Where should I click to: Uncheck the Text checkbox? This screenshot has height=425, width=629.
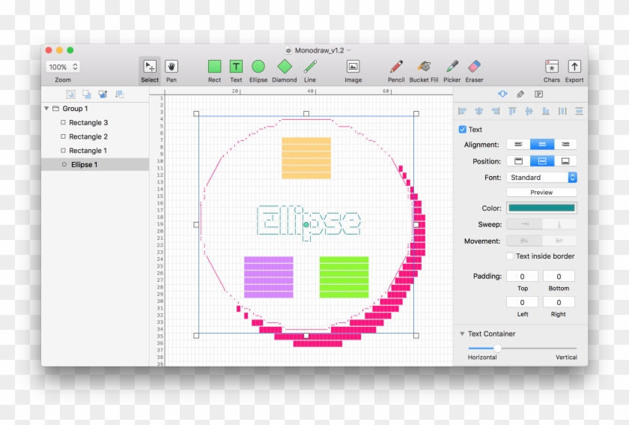click(462, 130)
